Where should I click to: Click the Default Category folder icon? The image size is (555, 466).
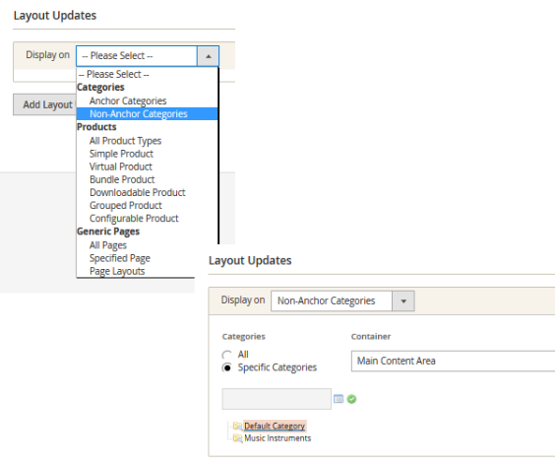click(237, 426)
